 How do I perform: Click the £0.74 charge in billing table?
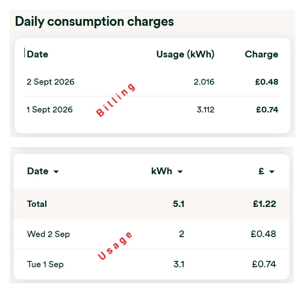click(x=267, y=110)
